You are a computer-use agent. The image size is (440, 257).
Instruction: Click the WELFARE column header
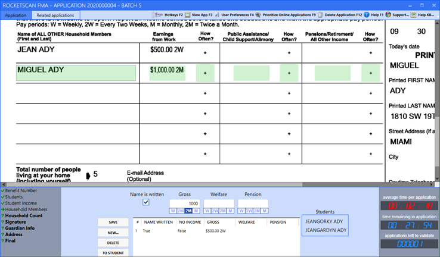(x=246, y=222)
